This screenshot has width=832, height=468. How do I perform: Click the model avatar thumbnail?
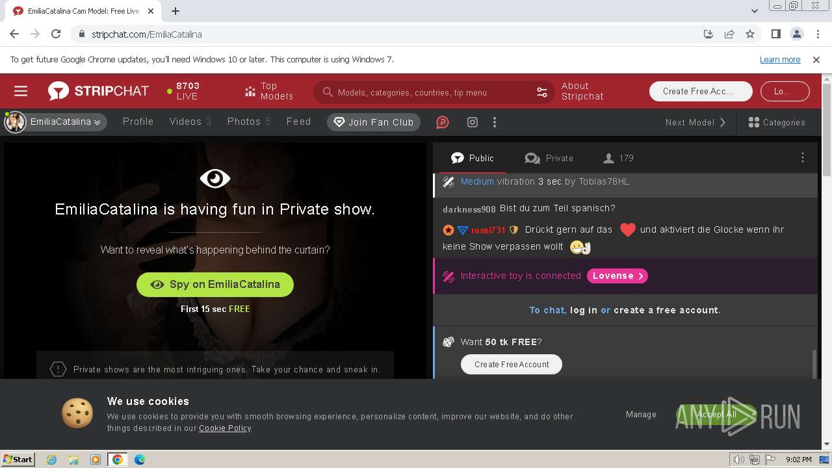(x=15, y=122)
